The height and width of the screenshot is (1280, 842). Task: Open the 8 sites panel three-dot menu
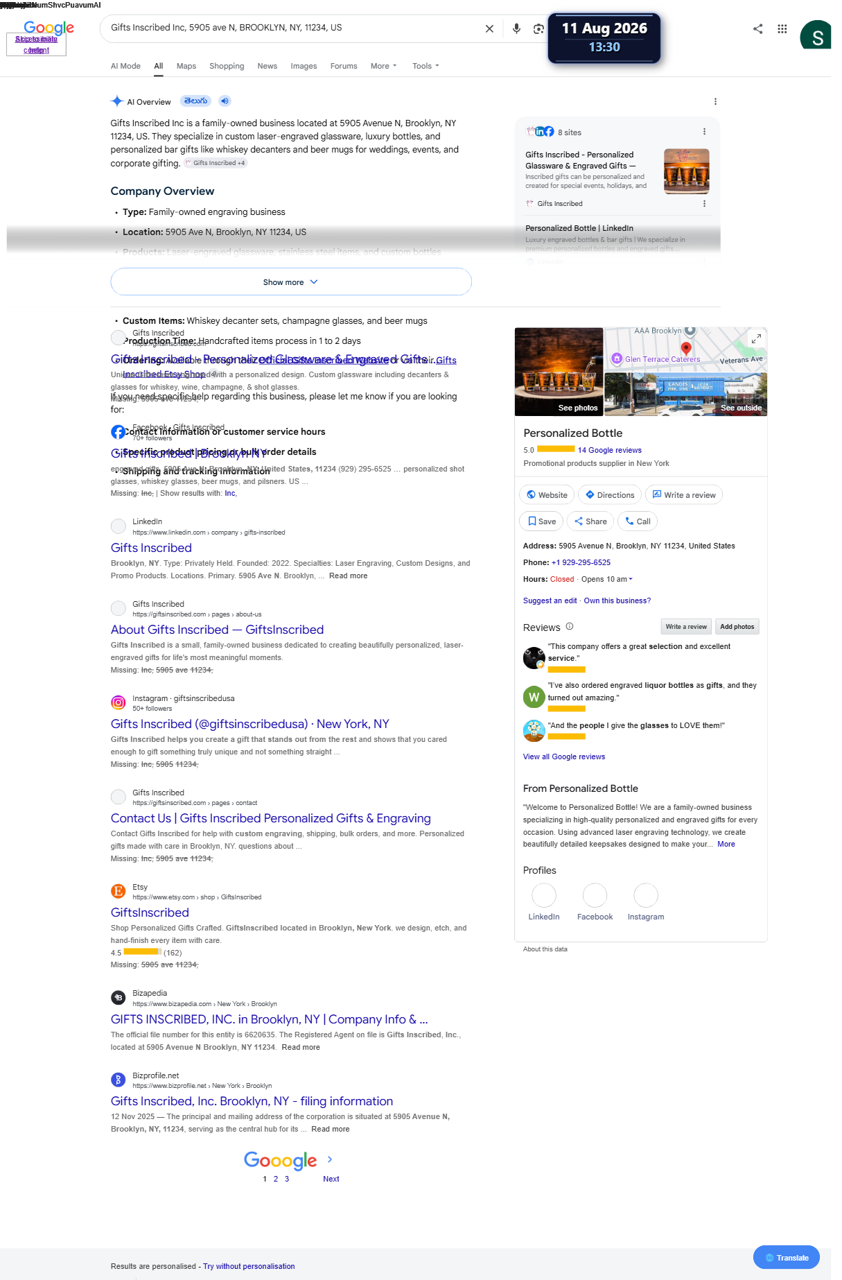click(704, 132)
